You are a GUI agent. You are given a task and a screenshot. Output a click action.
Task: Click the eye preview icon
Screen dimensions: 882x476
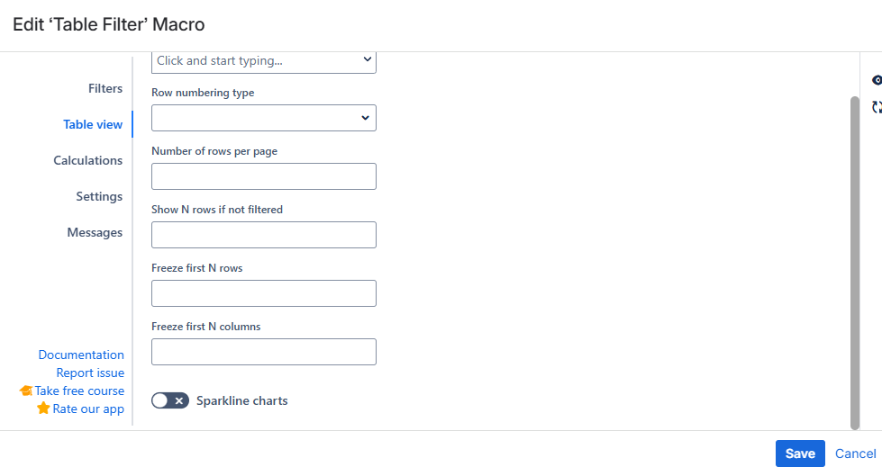pos(877,80)
